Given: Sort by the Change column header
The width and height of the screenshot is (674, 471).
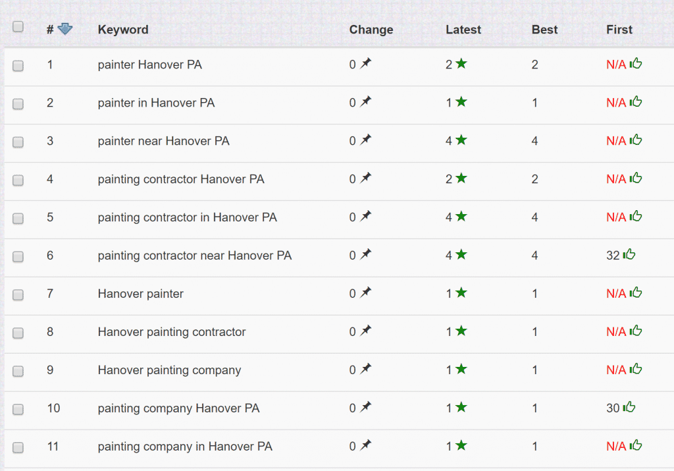Looking at the screenshot, I should [x=371, y=30].
